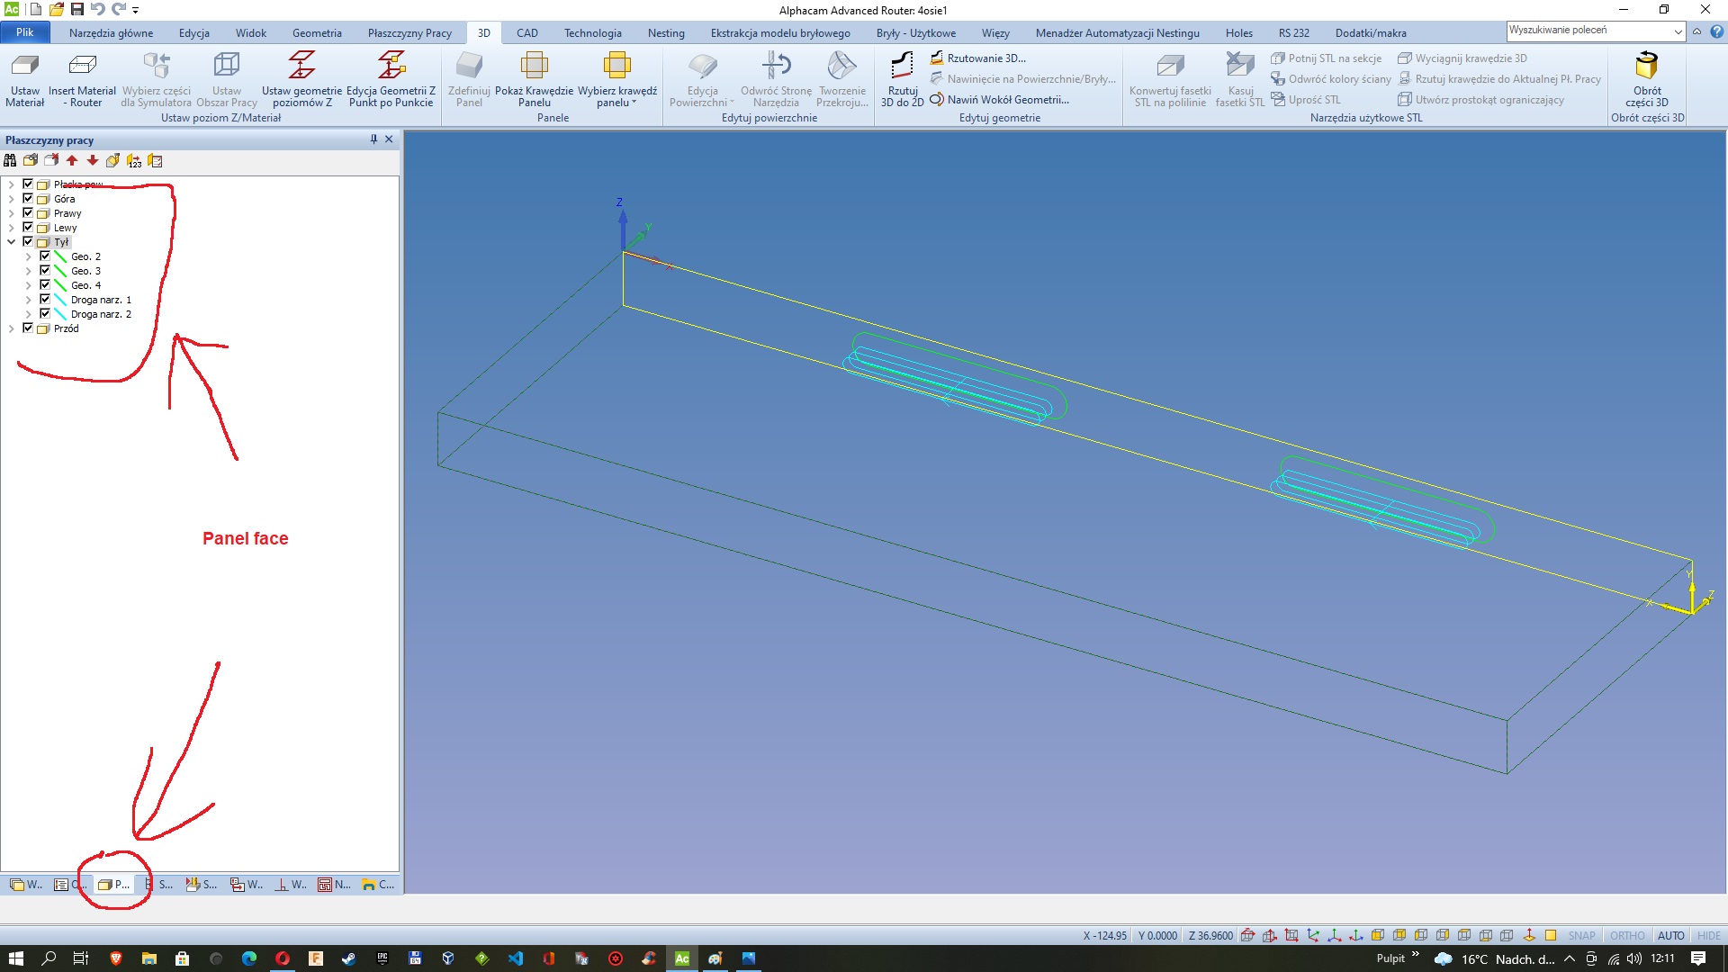The image size is (1728, 972).
Task: Toggle checkbox for Lewy work plane
Action: [28, 227]
